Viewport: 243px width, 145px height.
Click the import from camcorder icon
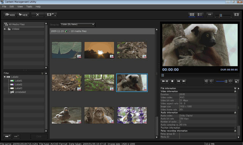point(10,15)
